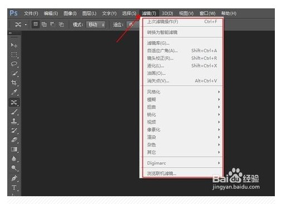Select the Gradient tool
The width and height of the screenshot is (281, 204).
(x=14, y=149)
